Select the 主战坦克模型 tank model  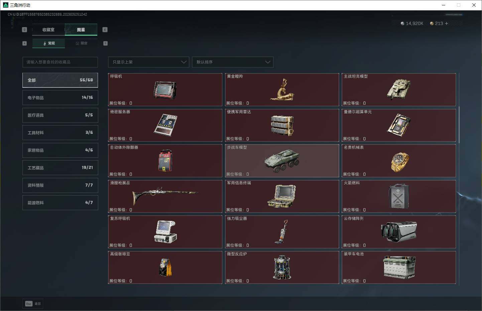tap(399, 90)
